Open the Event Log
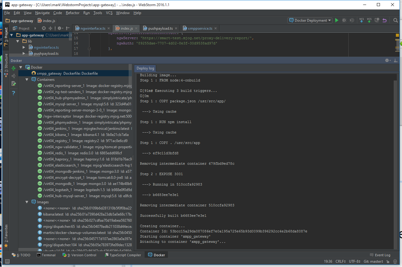 (x=380, y=255)
